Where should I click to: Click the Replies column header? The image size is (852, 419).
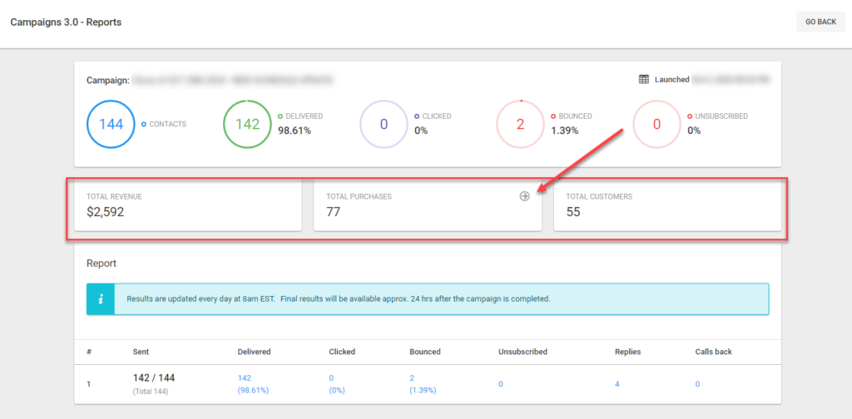tap(627, 352)
